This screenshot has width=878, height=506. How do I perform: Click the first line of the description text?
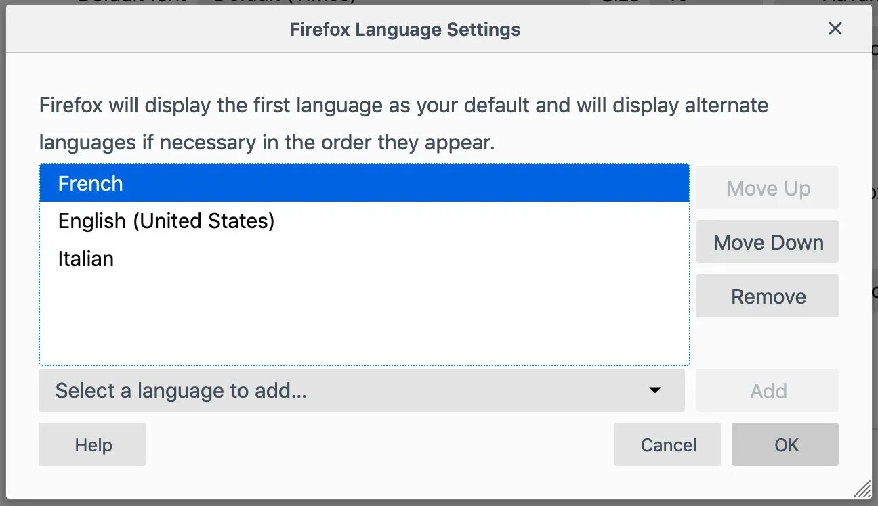point(403,106)
